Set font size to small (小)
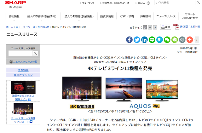 click(x=145, y=27)
